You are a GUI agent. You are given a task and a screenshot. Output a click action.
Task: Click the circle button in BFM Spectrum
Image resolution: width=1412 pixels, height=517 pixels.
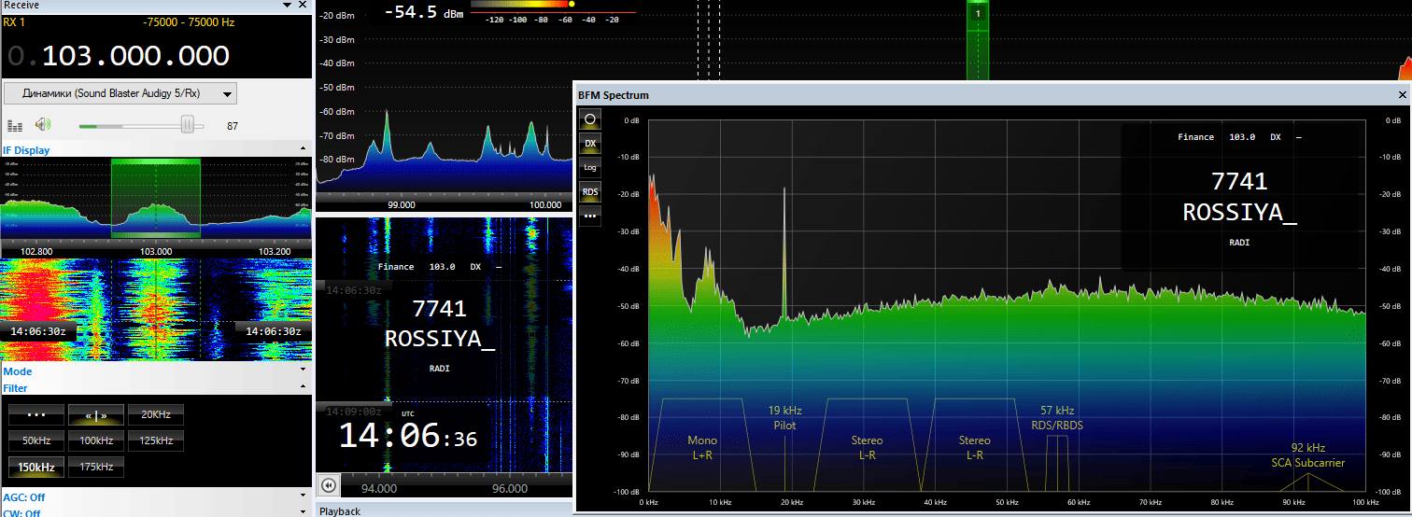[590, 119]
